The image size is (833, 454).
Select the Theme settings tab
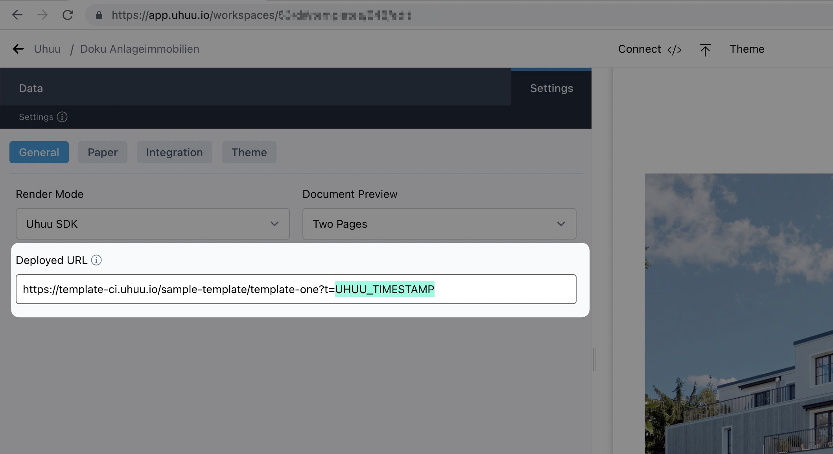(x=249, y=152)
